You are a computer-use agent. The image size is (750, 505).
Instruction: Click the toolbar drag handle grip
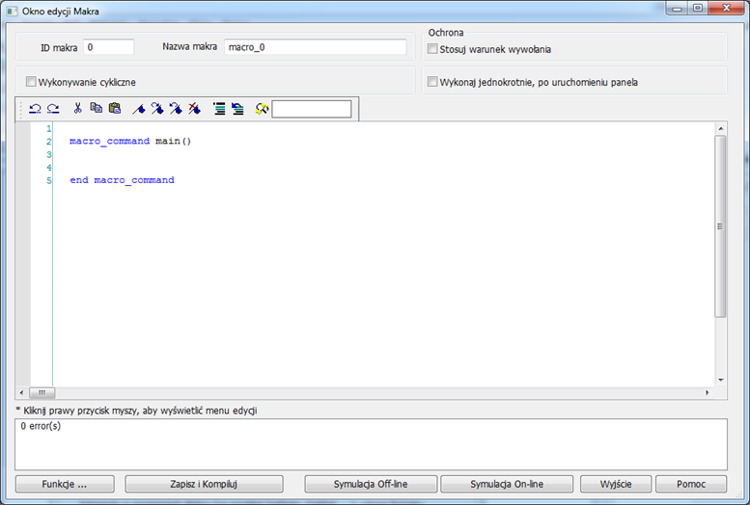(20, 109)
